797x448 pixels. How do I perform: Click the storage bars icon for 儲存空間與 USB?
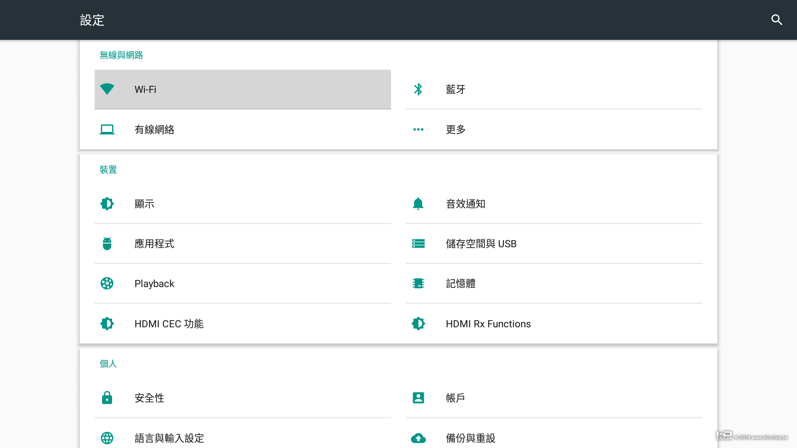(x=418, y=243)
